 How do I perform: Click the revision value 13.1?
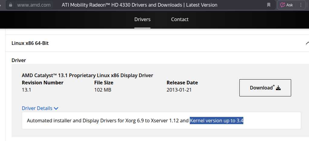26,90
